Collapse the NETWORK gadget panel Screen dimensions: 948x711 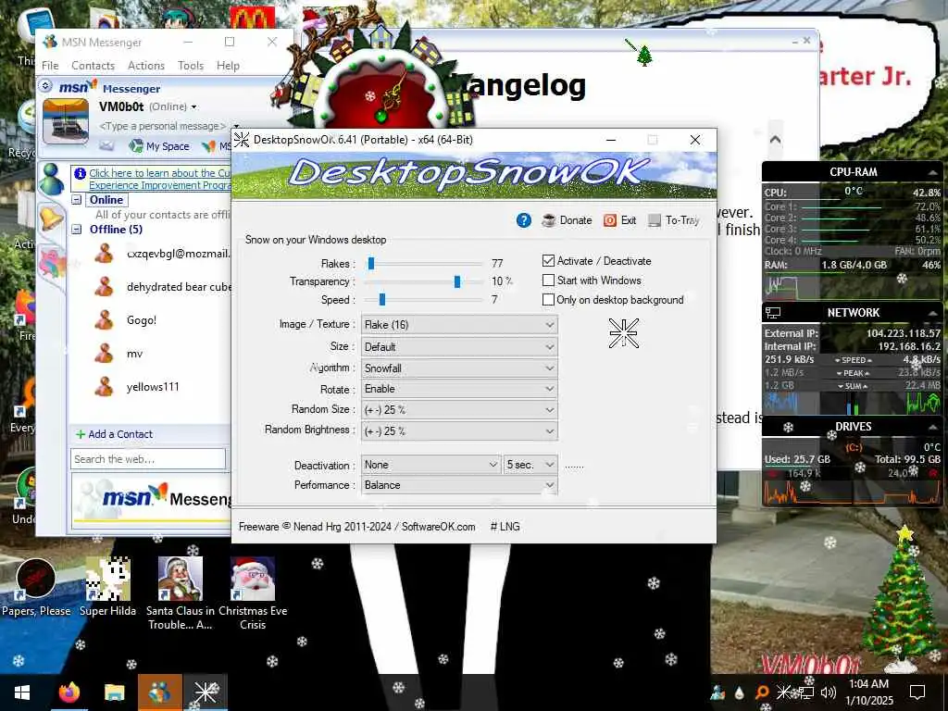point(933,313)
